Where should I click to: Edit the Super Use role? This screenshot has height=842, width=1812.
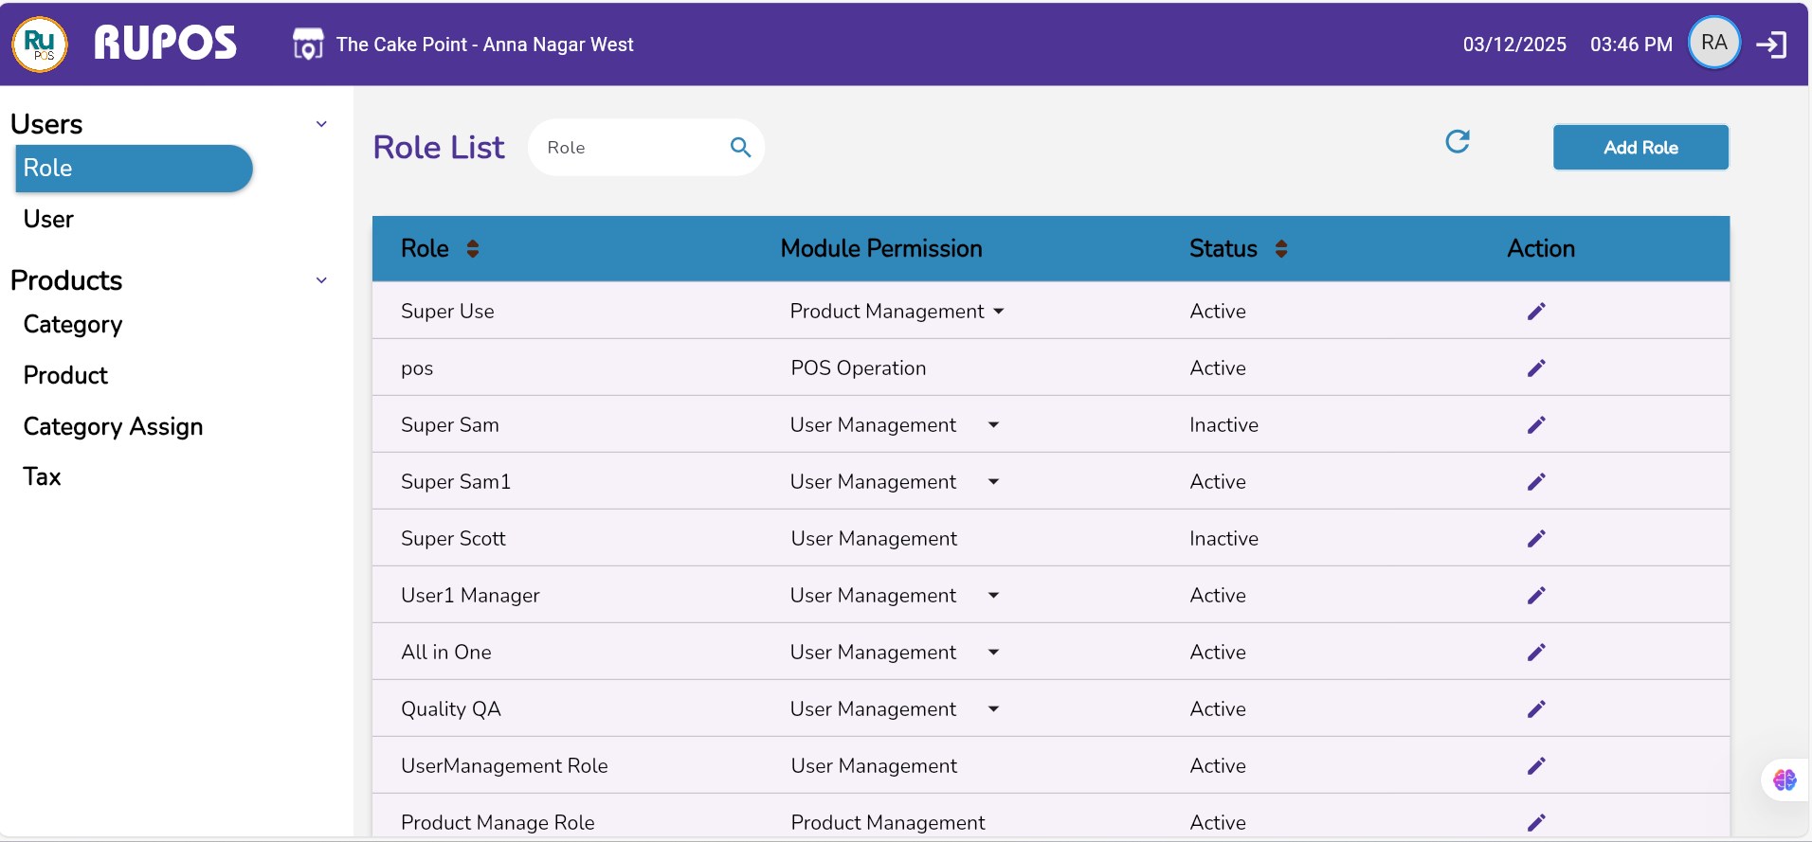coord(1536,312)
